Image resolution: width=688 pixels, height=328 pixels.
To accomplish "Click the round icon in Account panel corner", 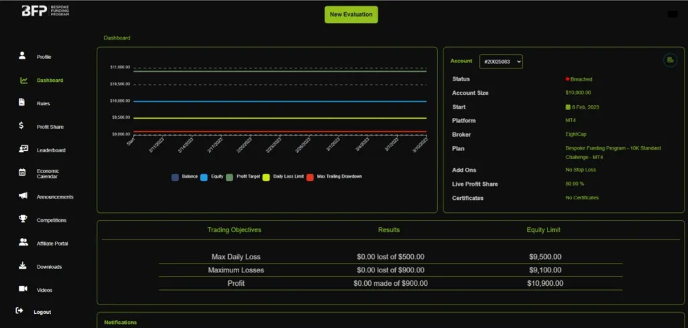I will coord(669,60).
